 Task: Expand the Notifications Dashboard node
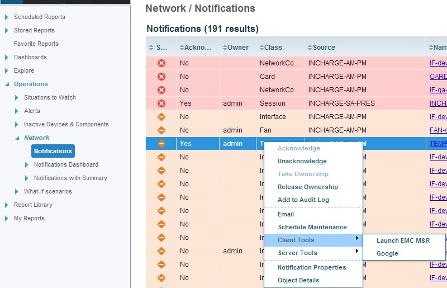[x=27, y=164]
